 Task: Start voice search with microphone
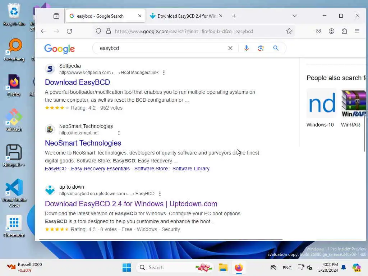click(x=247, y=48)
